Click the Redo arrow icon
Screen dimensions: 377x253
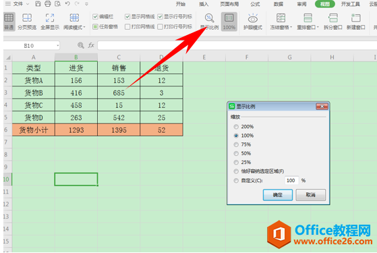coord(77,3)
